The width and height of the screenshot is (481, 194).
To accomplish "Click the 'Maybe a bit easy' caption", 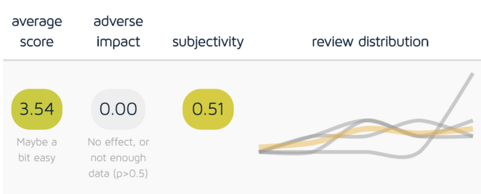I will (37, 150).
